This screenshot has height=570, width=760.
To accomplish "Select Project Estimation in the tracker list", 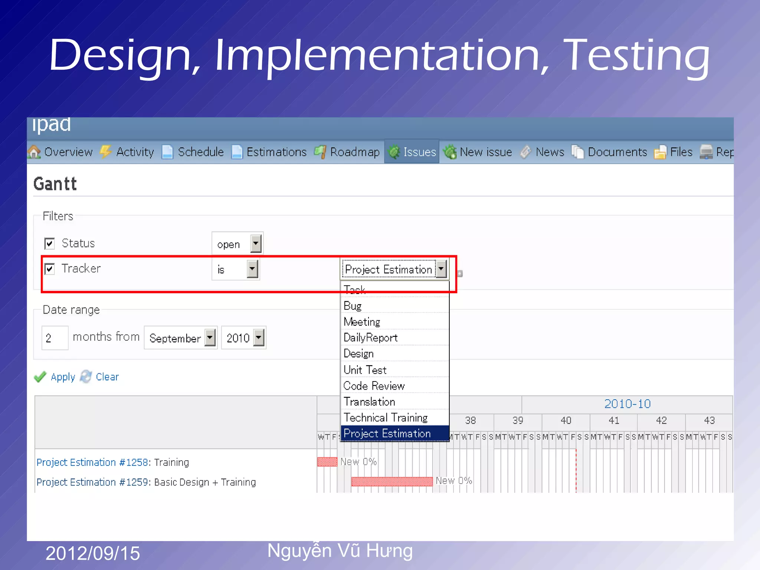I will 394,433.
